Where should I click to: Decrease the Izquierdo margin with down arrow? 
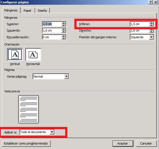point(63,32)
